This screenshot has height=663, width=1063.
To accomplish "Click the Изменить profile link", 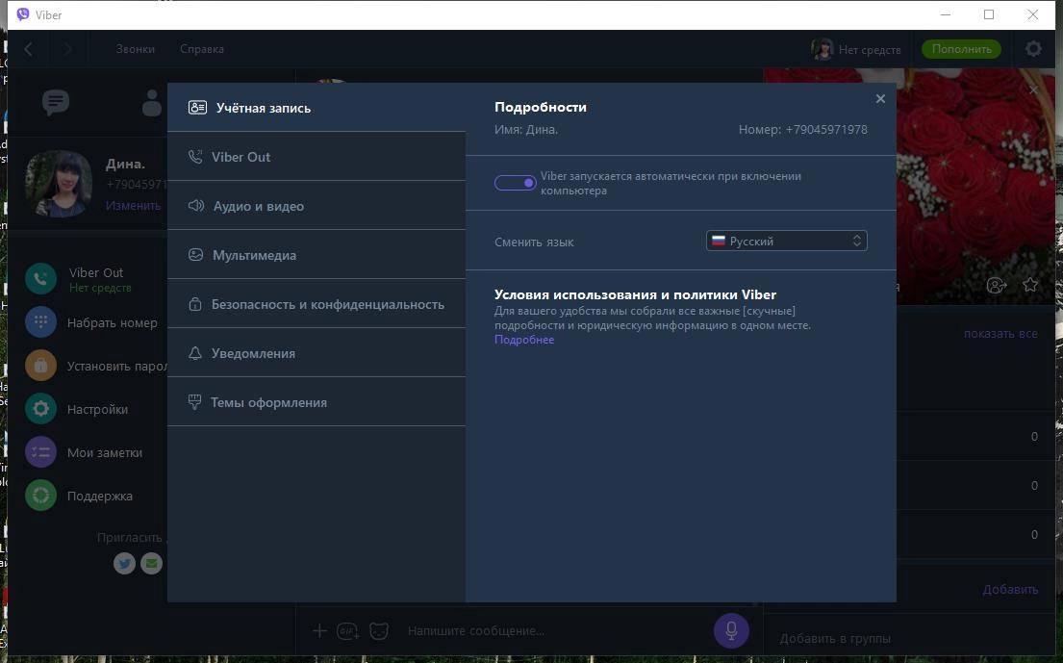I will [133, 205].
